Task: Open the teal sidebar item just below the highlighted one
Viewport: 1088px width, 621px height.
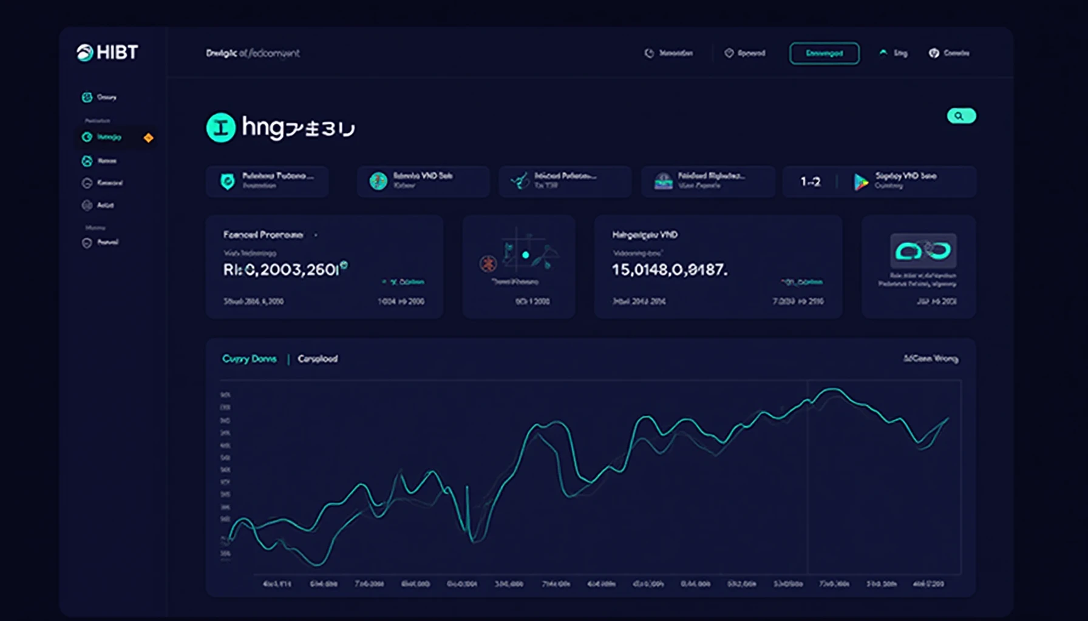Action: point(99,161)
